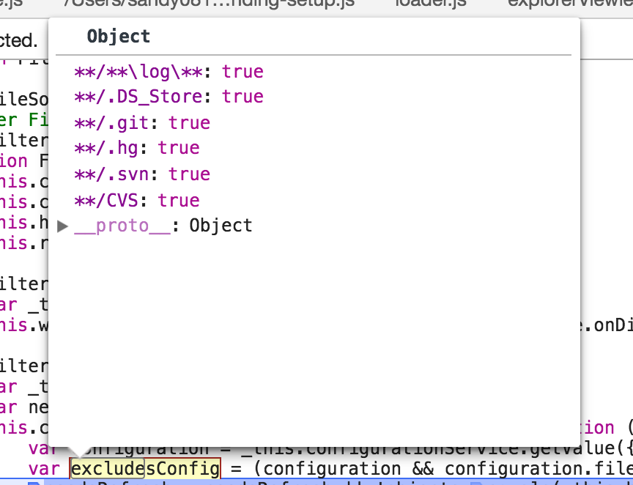Click the true value beside **/CVS

click(179, 200)
